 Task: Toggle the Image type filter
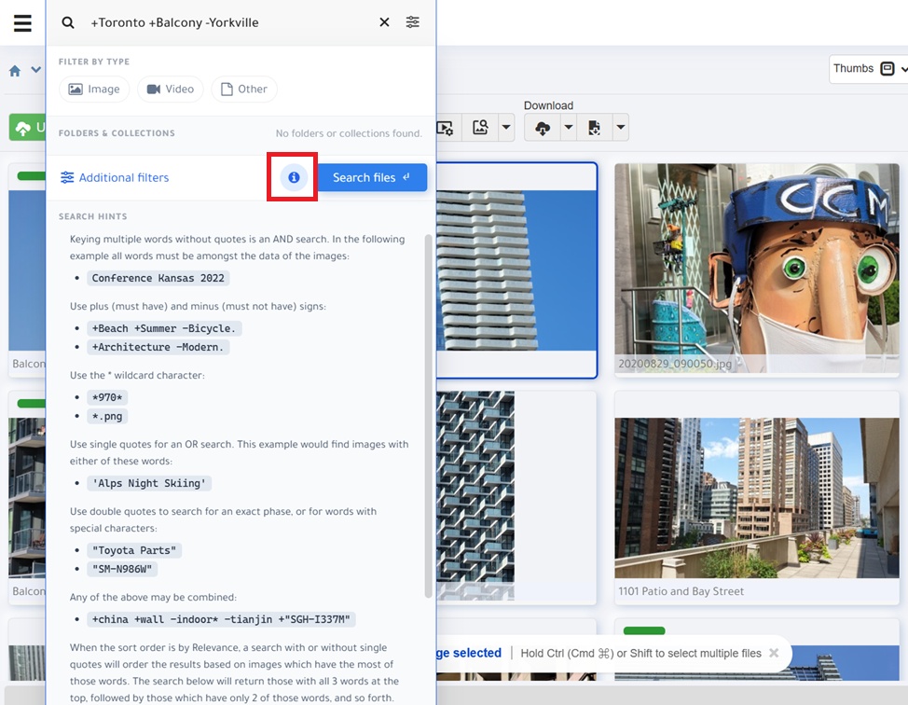[x=94, y=90]
